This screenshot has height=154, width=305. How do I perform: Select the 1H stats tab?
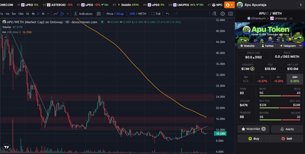pos(262,79)
